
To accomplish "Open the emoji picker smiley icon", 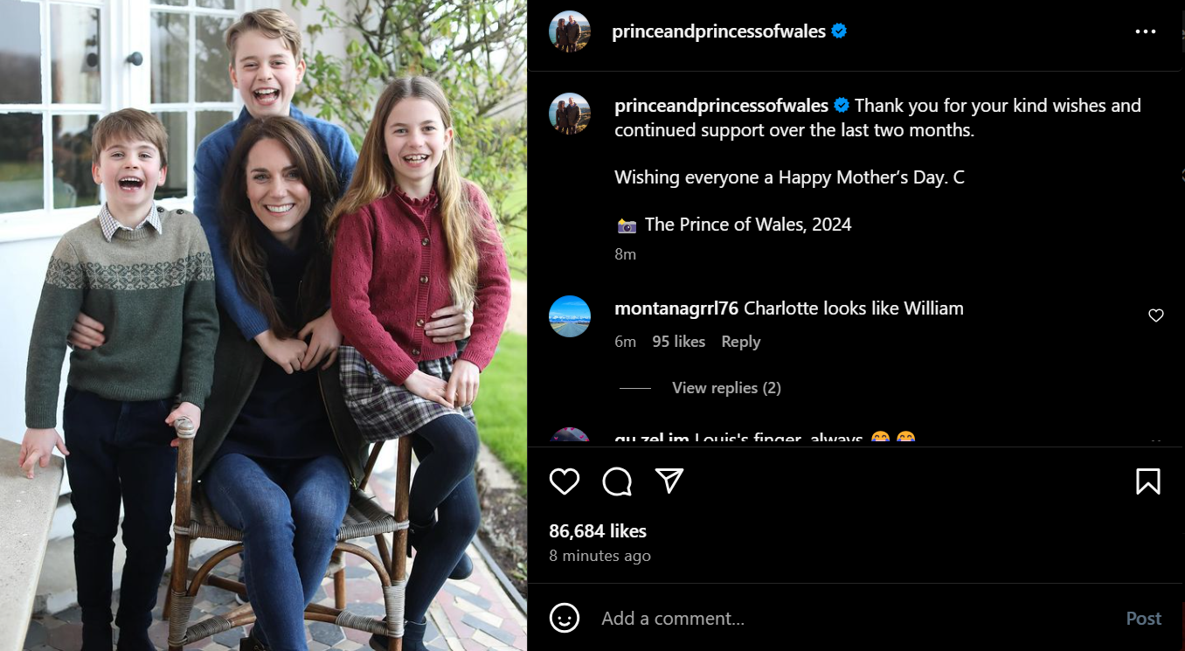I will click(x=565, y=619).
